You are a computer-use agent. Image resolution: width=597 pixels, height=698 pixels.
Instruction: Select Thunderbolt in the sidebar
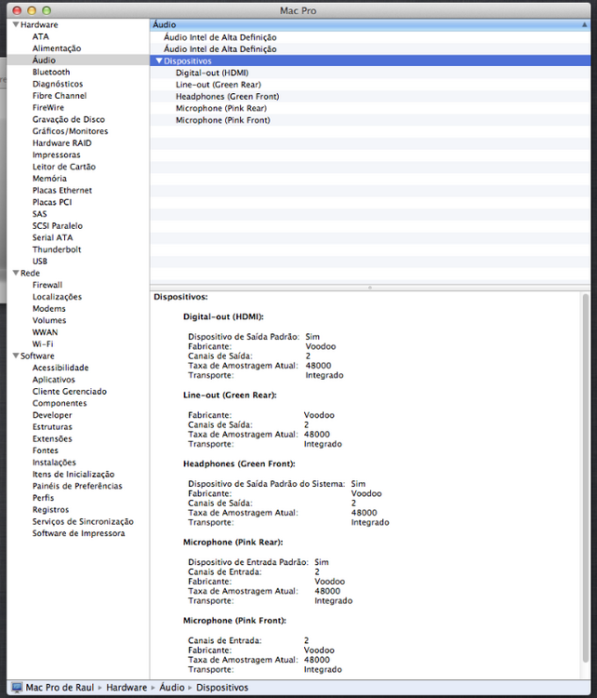tap(57, 249)
